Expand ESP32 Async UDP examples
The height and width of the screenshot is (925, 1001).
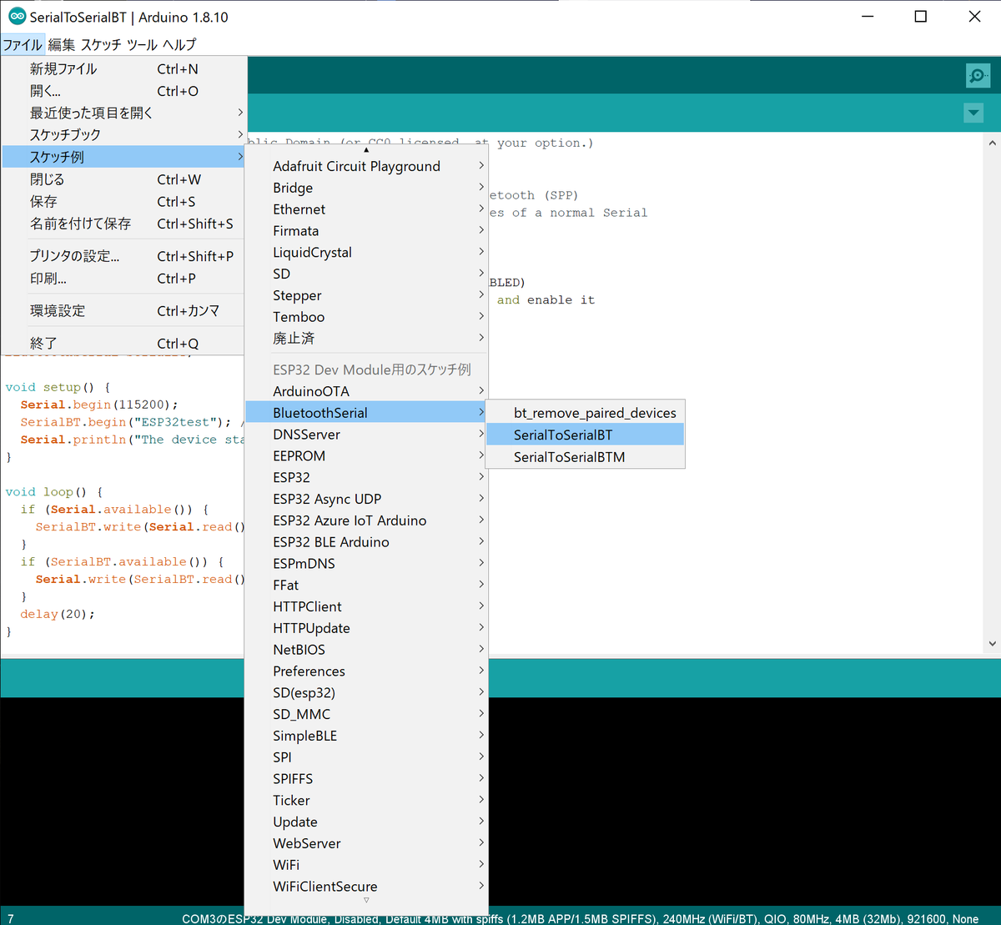[366, 499]
